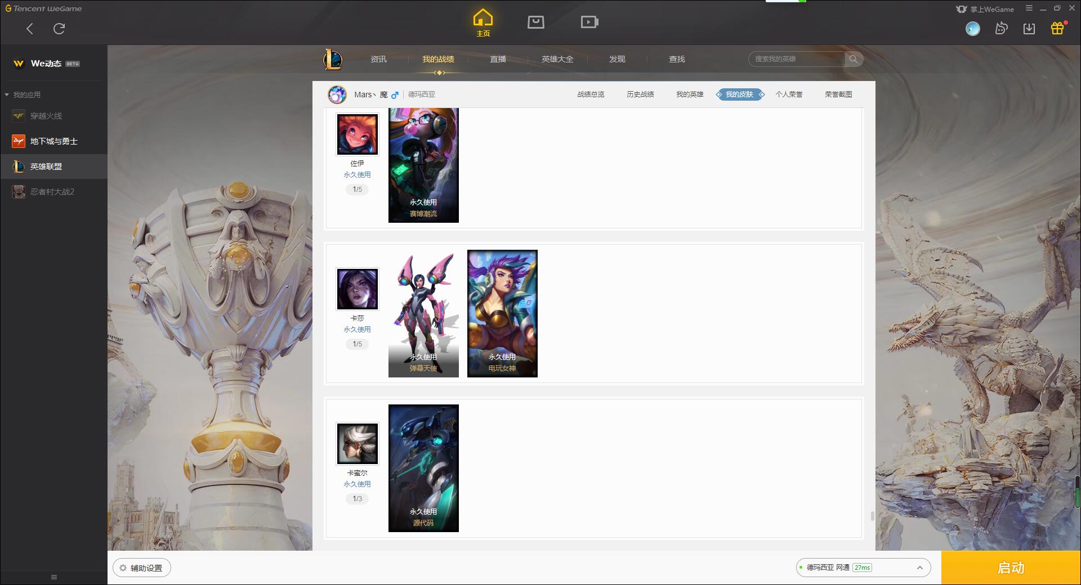Viewport: 1081px width, 585px height.
Task: Open 掌上WeGame mobile link
Action: 985,9
